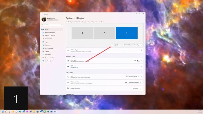Open the Extend desktop to this display dropdown
203x114 pixels.
point(132,45)
